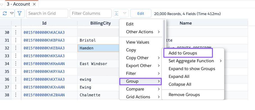Open record link 0015f00000KhKKmAAN

[x=44, y=64]
